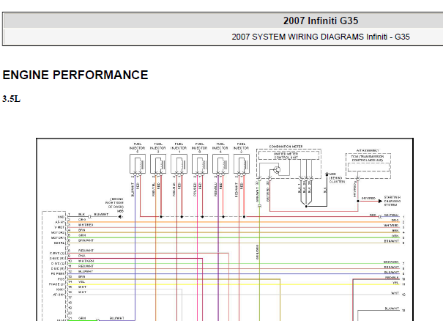The image size is (443, 321).
Task: Click the 'YEL' label at right connector 11
Action: [395, 283]
